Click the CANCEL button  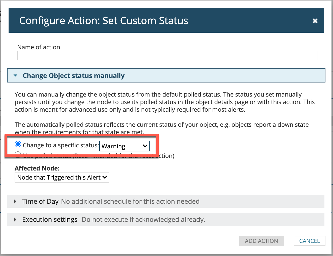click(x=309, y=241)
